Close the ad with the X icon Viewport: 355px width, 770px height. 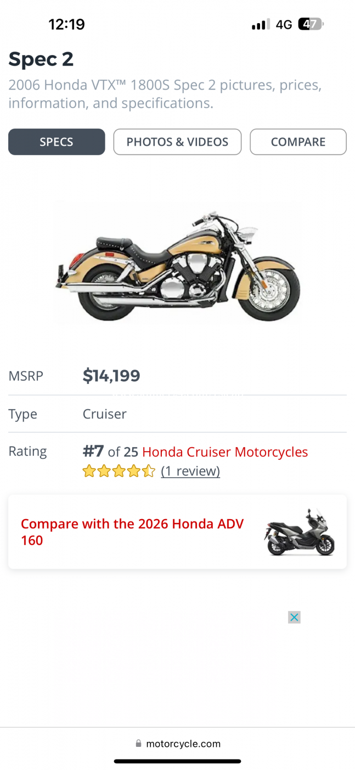(294, 617)
